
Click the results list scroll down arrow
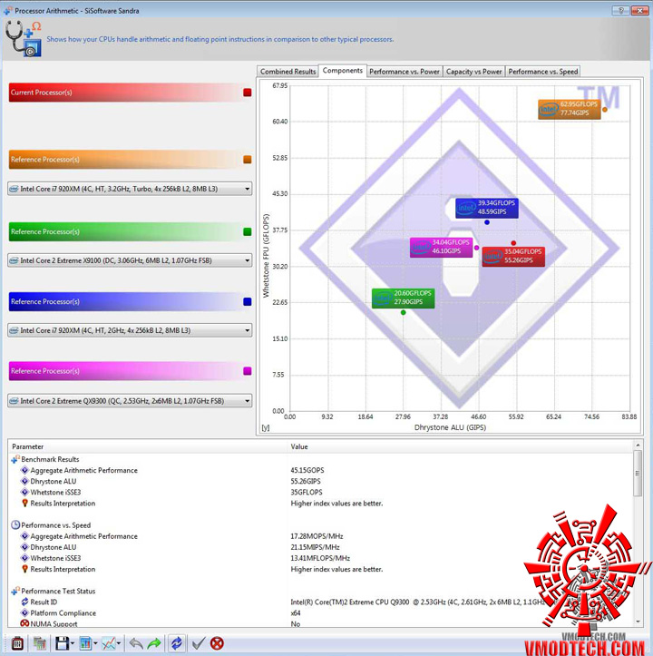point(638,622)
